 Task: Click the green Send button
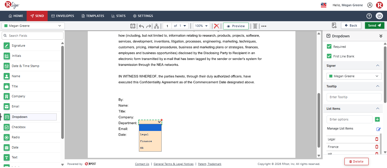[375, 25]
